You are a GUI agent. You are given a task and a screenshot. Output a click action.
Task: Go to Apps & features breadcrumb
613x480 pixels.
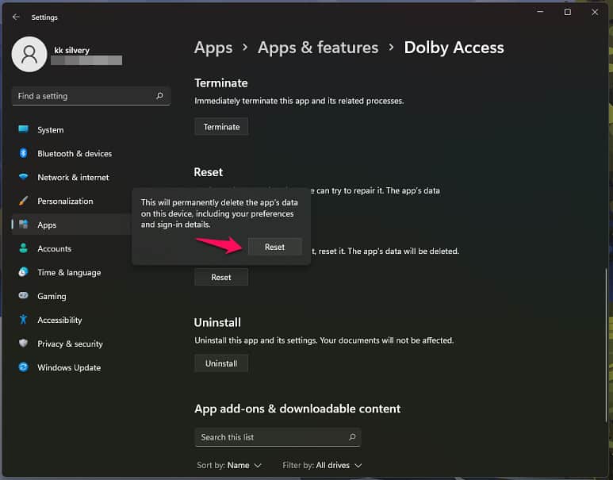(x=318, y=48)
